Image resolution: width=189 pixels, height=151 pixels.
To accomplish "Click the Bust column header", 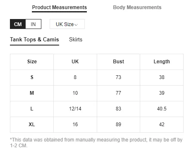I will click(x=118, y=62).
